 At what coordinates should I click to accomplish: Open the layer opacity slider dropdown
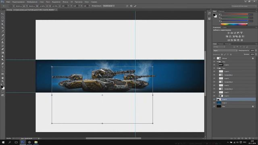pos(256,51)
